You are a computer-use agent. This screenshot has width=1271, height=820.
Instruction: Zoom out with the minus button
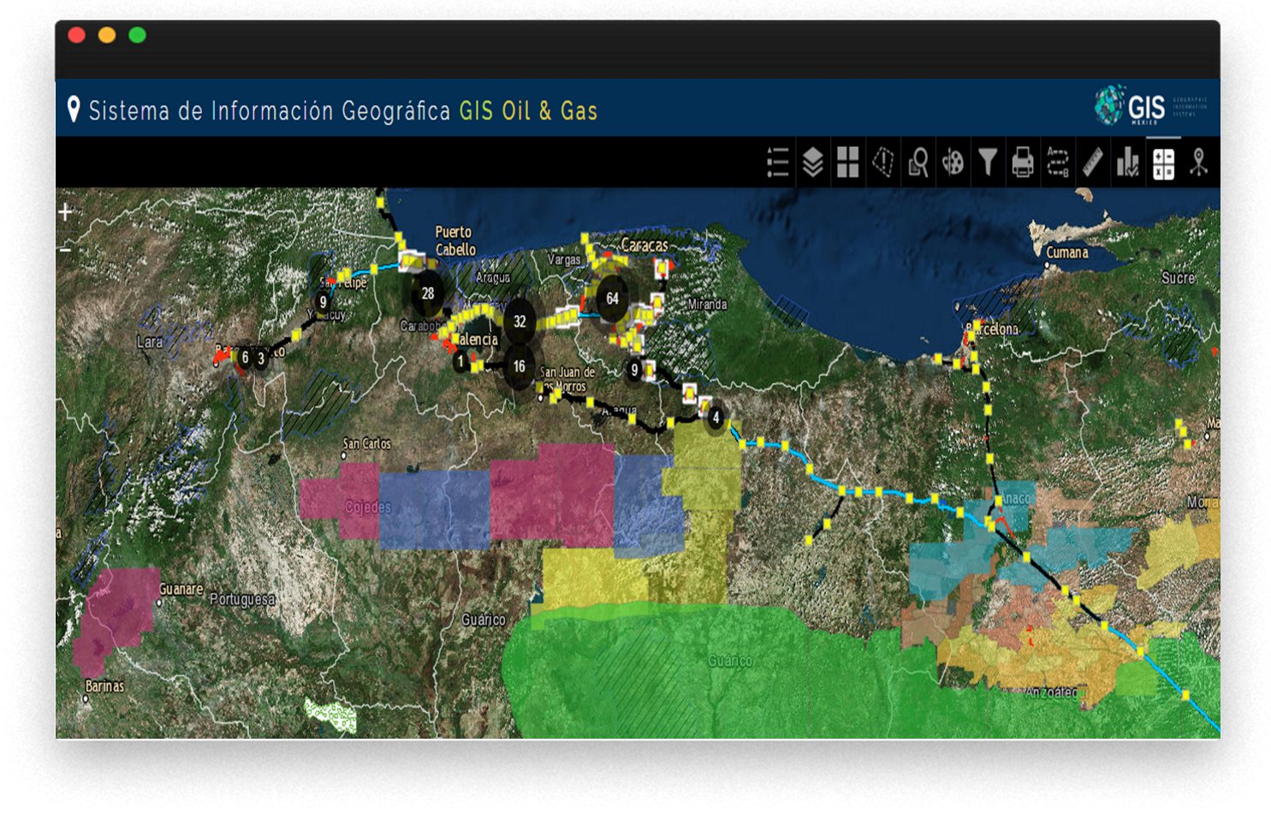point(66,250)
